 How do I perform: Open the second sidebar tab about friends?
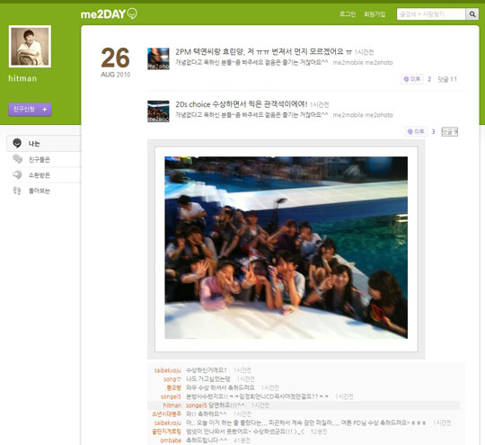(x=44, y=159)
